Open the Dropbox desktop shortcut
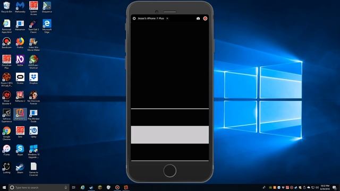This screenshot has height=191, width=340. pos(33,79)
